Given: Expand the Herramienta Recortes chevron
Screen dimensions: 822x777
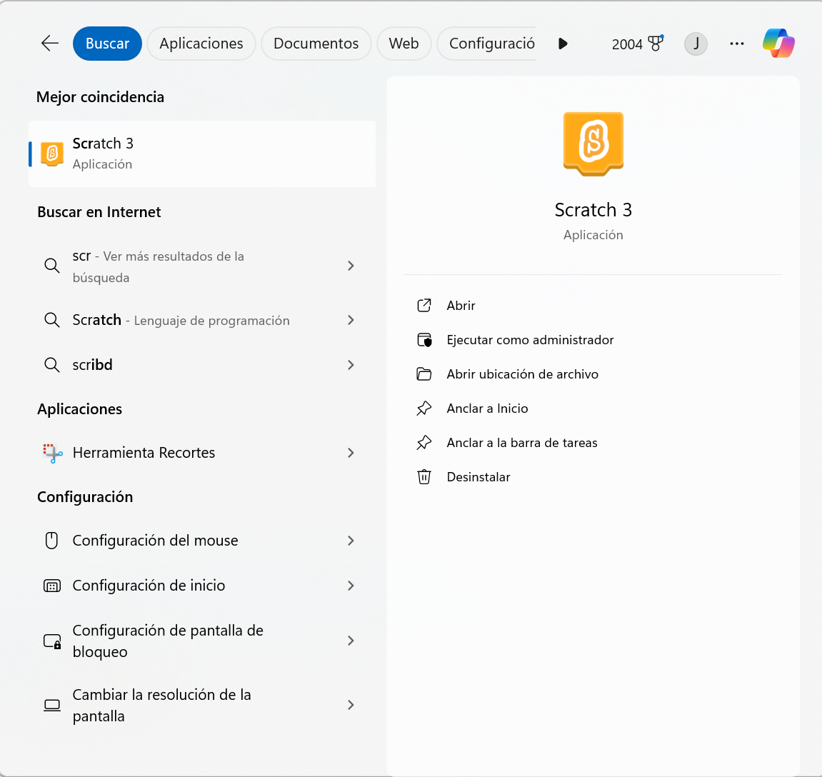Looking at the screenshot, I should click(351, 453).
